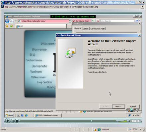Pause the tutorial video
This screenshot has width=146, height=132.
[x=13, y=121]
